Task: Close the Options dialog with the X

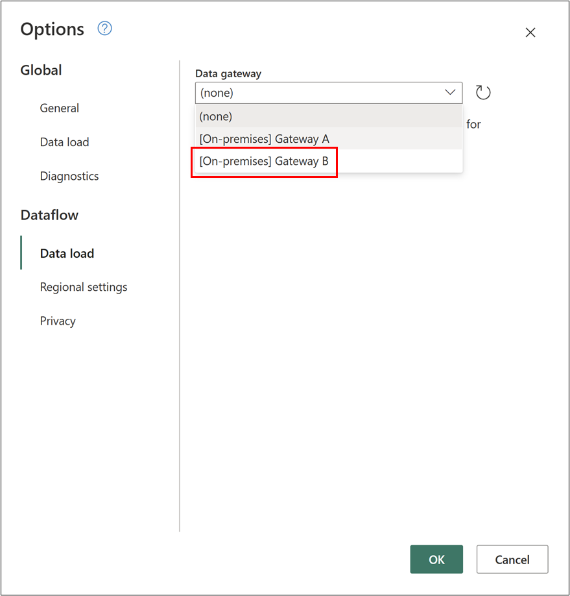Action: coord(530,32)
